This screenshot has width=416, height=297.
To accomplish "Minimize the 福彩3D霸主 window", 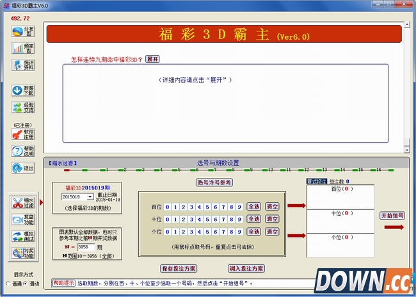I will (378, 4).
